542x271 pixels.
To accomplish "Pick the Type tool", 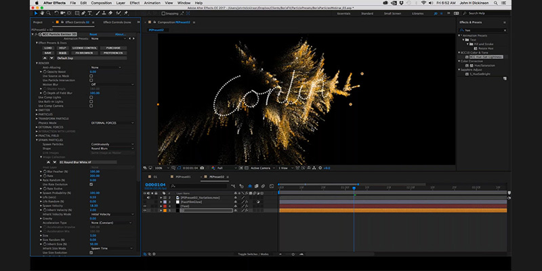I will [x=90, y=13].
